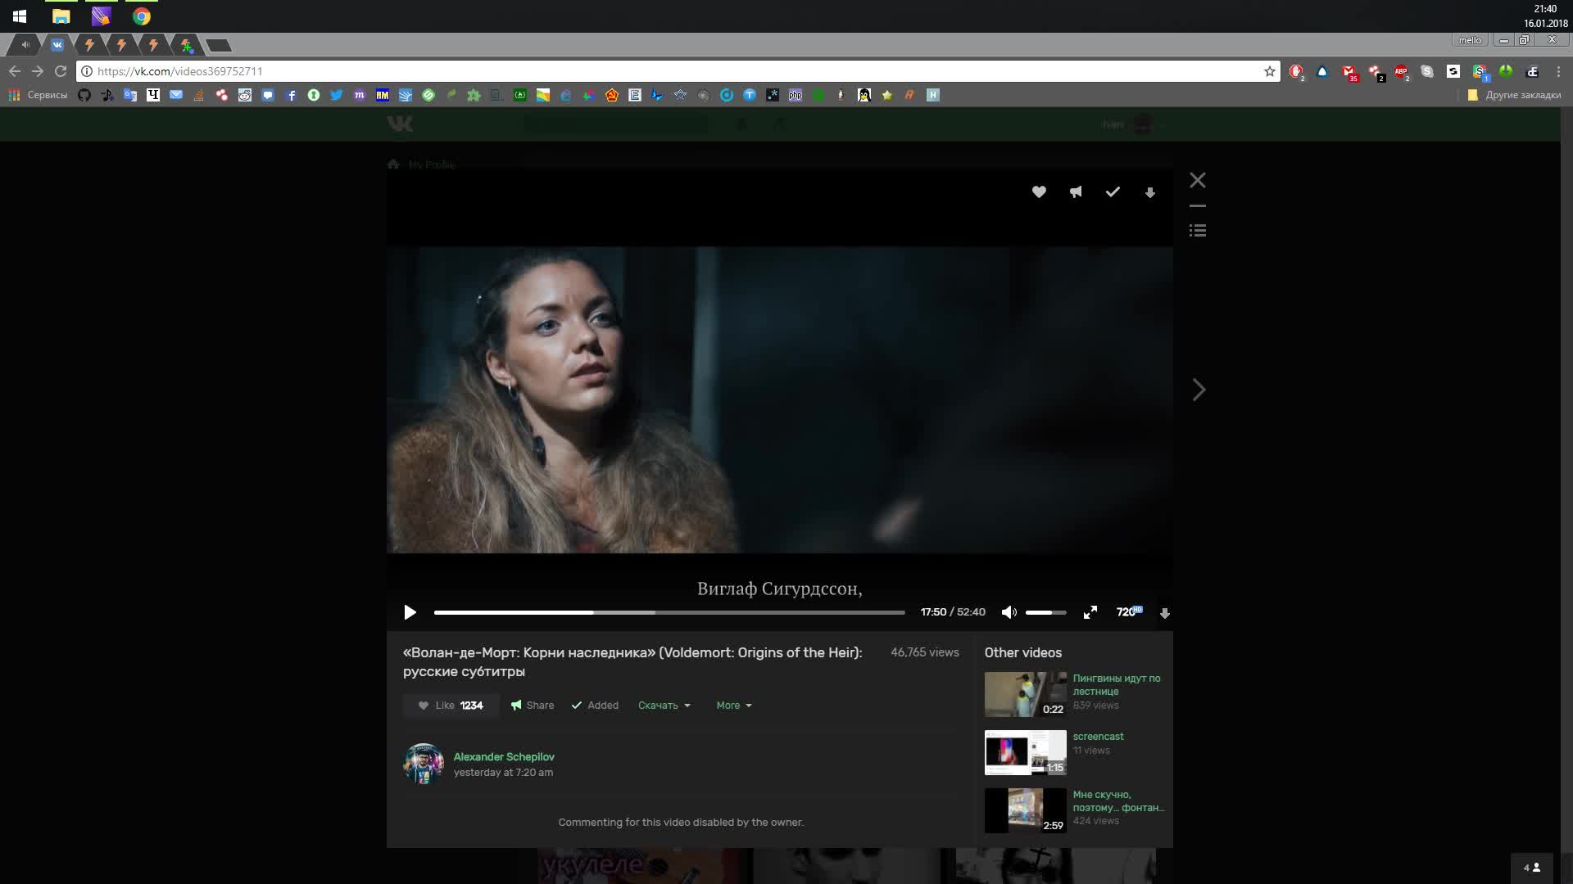Screen dimensions: 1573x884
Task: Open the Другие закладки bookmarks folder
Action: pos(1514,95)
